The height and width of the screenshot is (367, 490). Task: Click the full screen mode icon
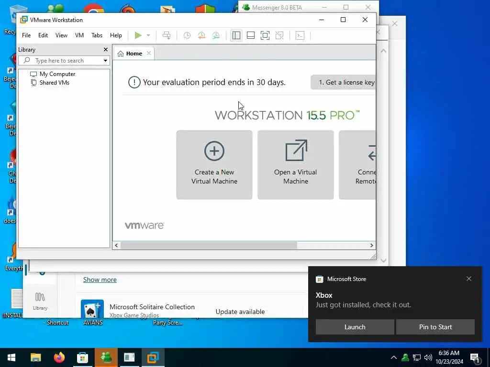click(265, 35)
